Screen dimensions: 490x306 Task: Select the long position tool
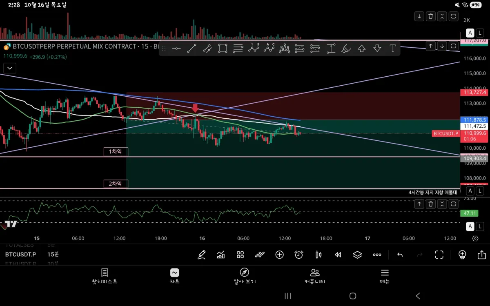coord(300,49)
